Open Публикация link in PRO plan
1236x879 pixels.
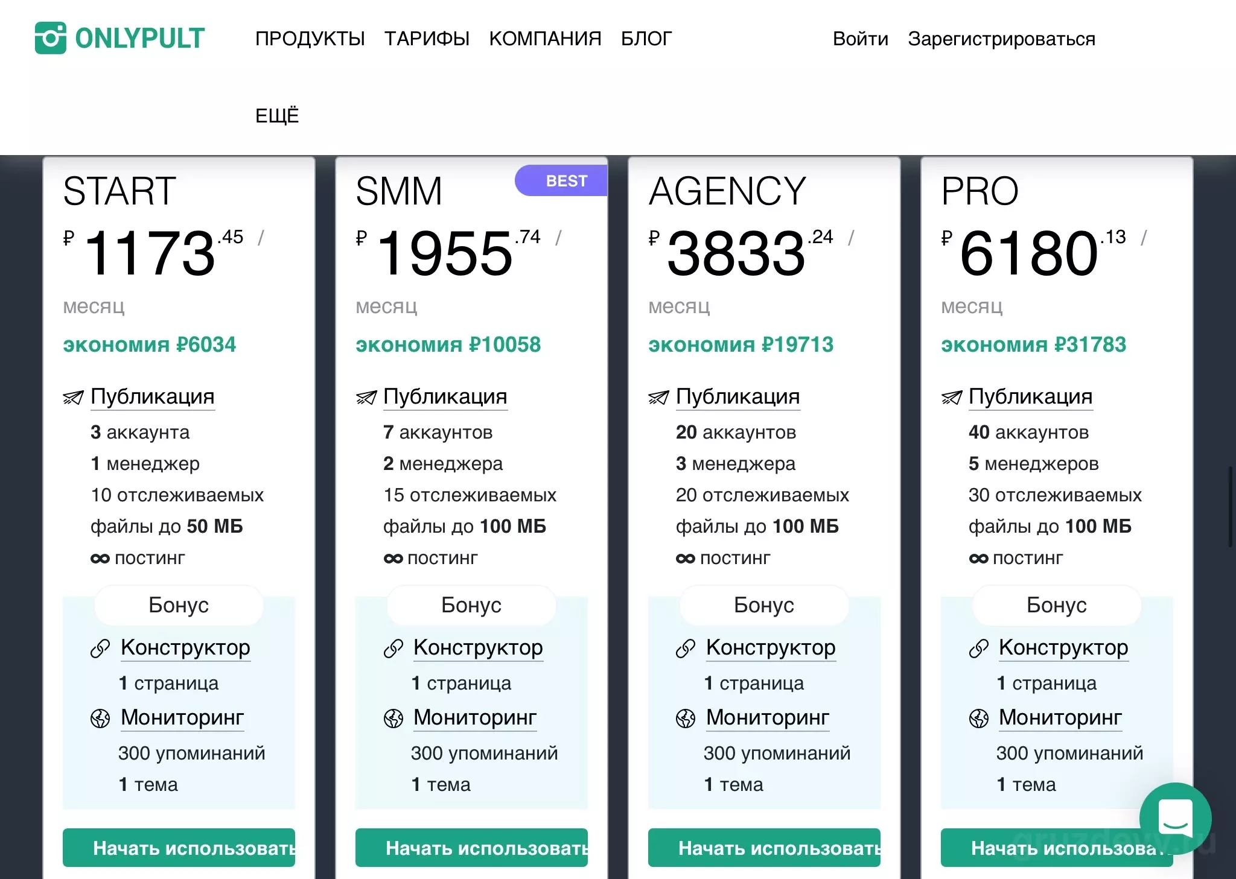click(x=1031, y=397)
